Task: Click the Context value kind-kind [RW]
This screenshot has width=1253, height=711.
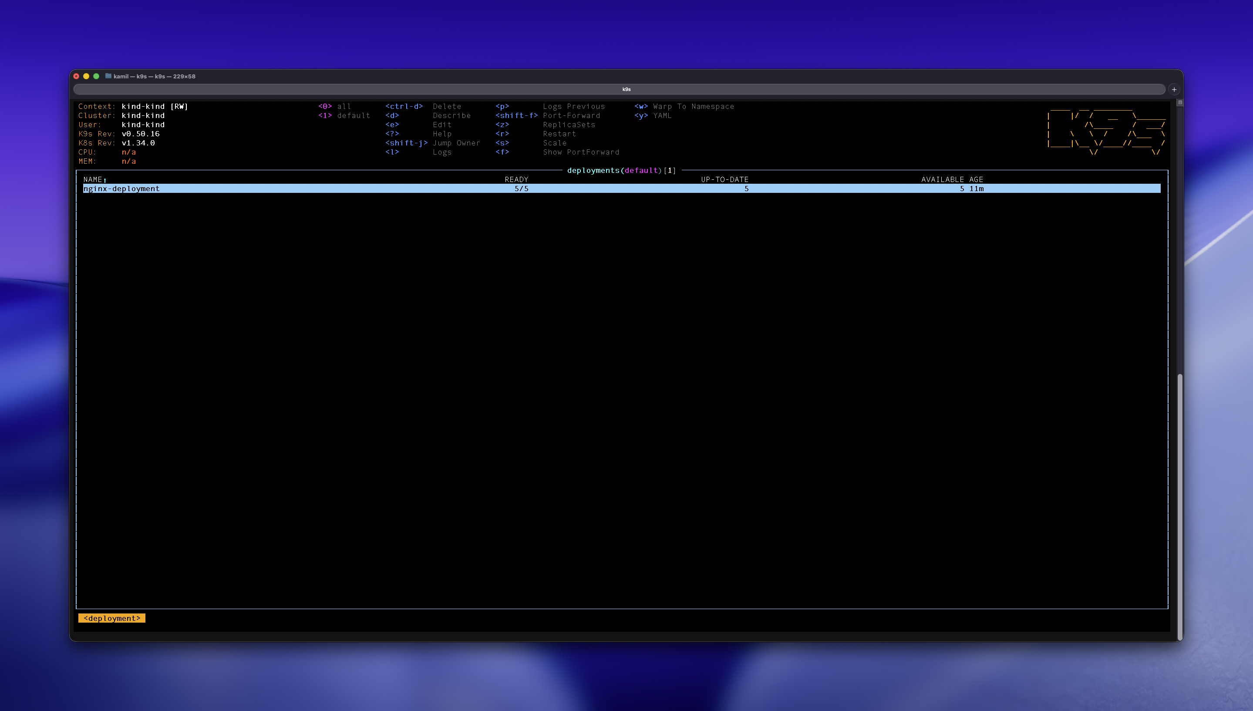Action: tap(155, 107)
